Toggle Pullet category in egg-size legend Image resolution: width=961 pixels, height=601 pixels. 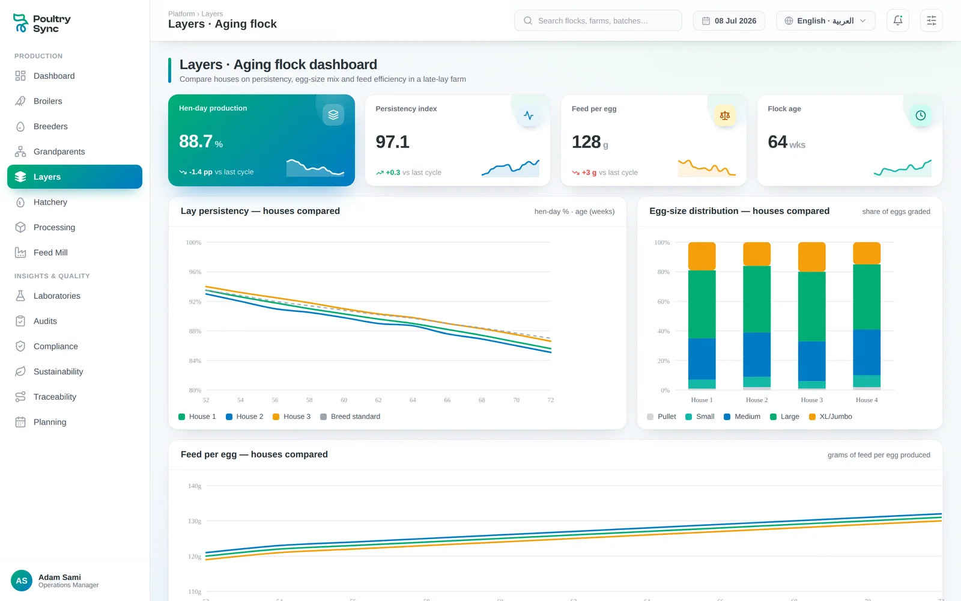[x=661, y=416]
